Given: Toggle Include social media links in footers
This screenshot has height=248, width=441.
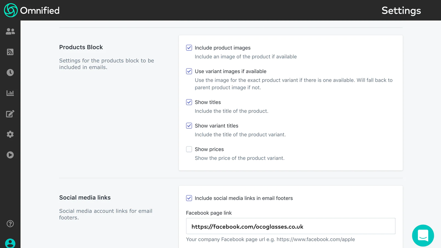Looking at the screenshot, I should [189, 198].
